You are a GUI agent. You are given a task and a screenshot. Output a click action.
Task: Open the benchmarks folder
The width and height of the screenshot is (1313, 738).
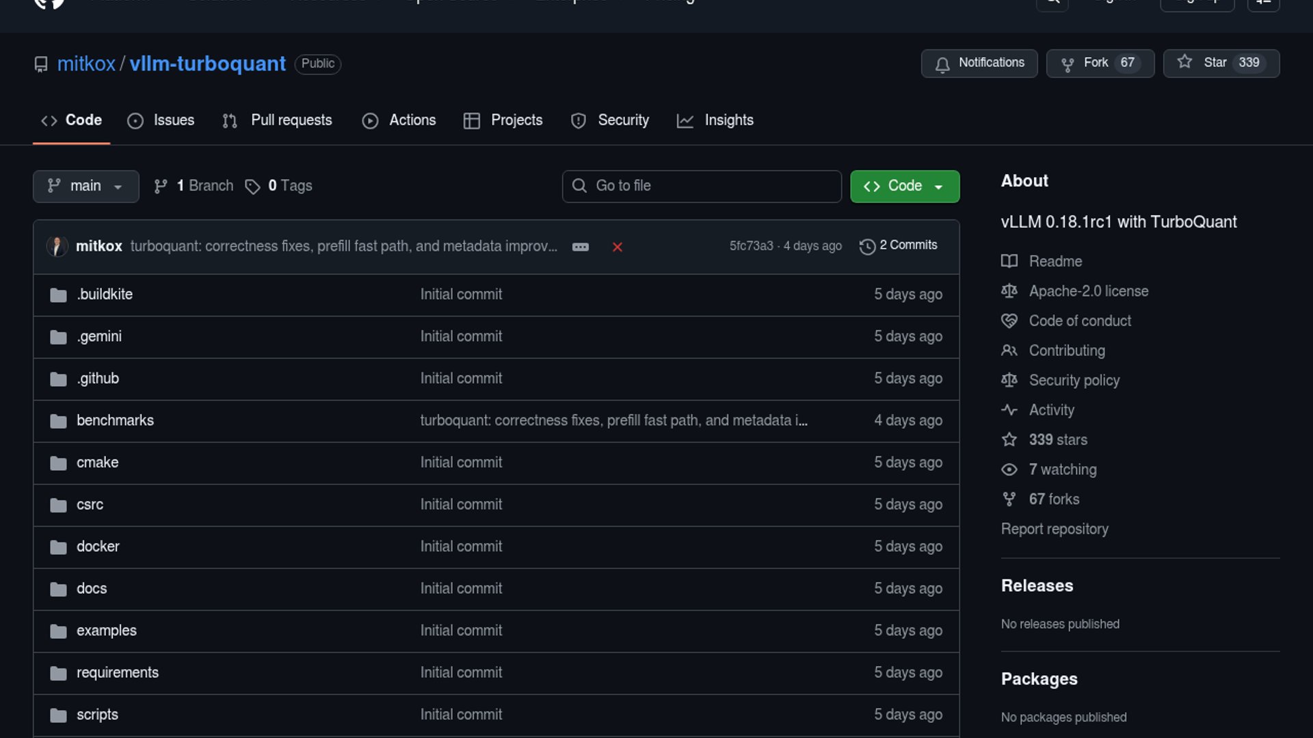tap(115, 420)
